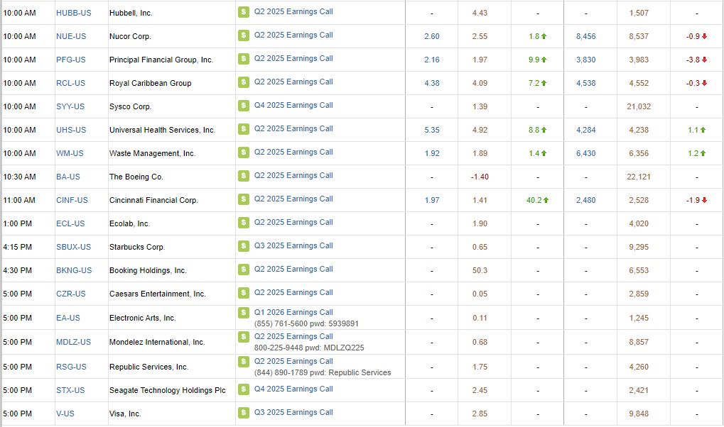Click the earnings icon for Caesars Entertainment
Screen dimensions: 724x427
(x=243, y=293)
